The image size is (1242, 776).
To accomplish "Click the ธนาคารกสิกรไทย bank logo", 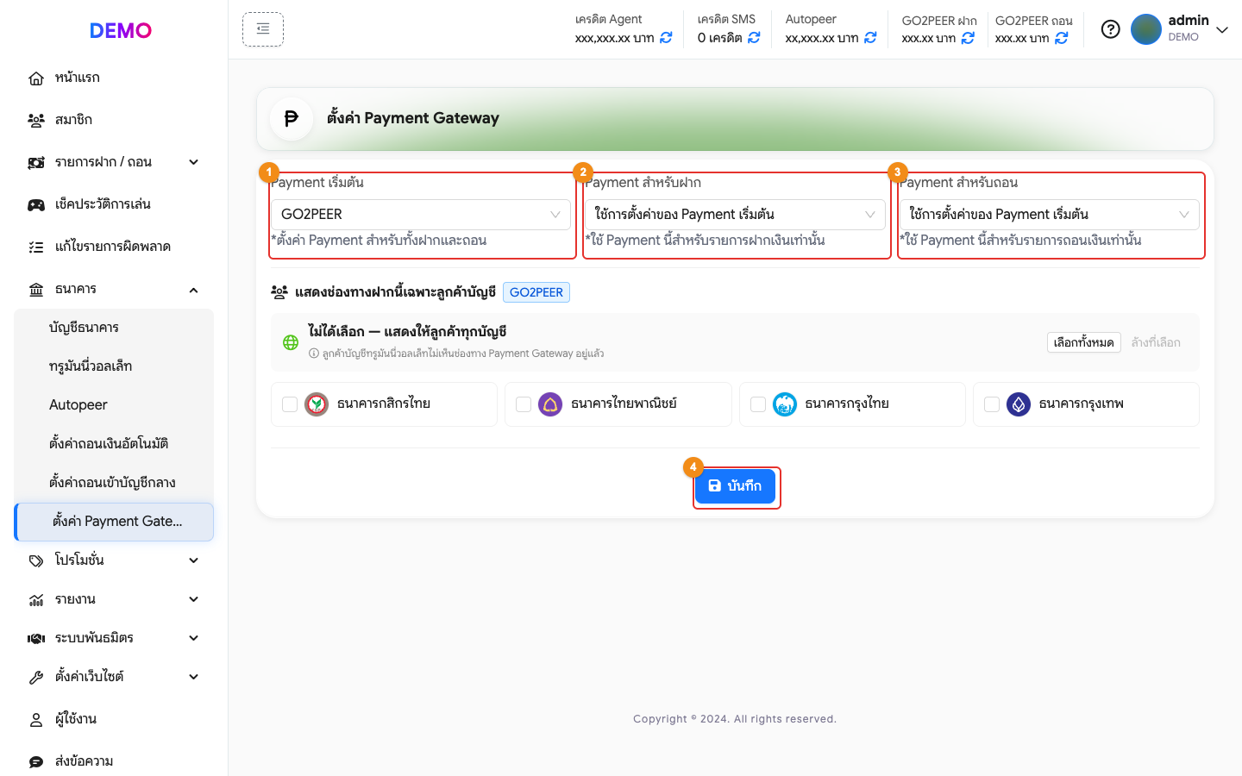I will [x=317, y=404].
